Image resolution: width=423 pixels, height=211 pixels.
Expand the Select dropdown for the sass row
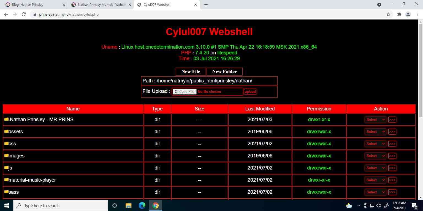tap(375, 192)
